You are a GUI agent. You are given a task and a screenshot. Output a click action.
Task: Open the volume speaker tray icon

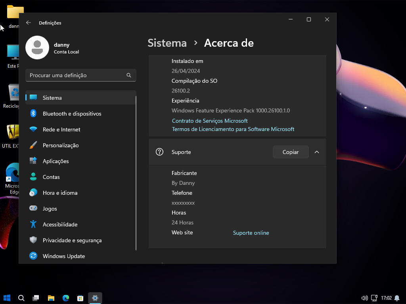(x=365, y=298)
